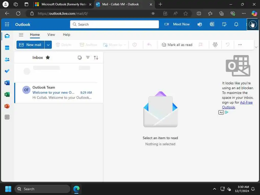Open Calendar in the left sidebar
Image resolution: width=260 pixels, height=195 pixels.
[7, 48]
